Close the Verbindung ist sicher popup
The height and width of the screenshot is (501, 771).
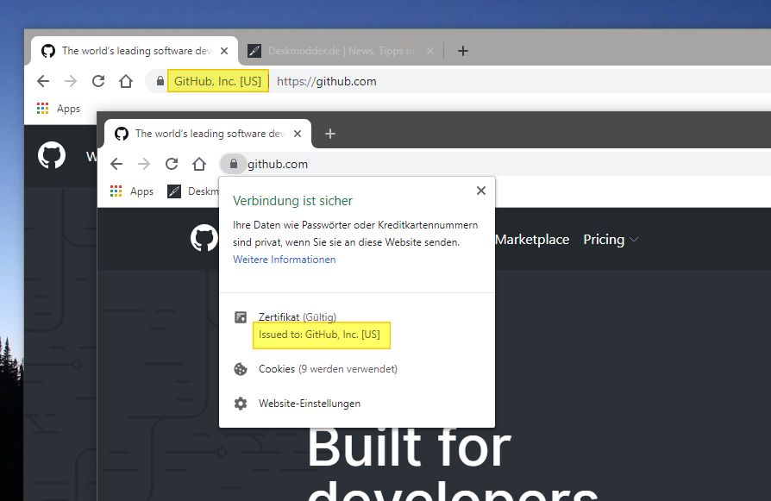coord(481,191)
